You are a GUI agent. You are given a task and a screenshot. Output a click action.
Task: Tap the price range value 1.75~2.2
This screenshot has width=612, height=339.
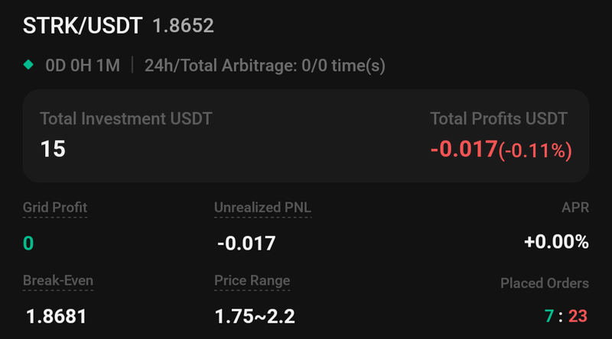[255, 316]
